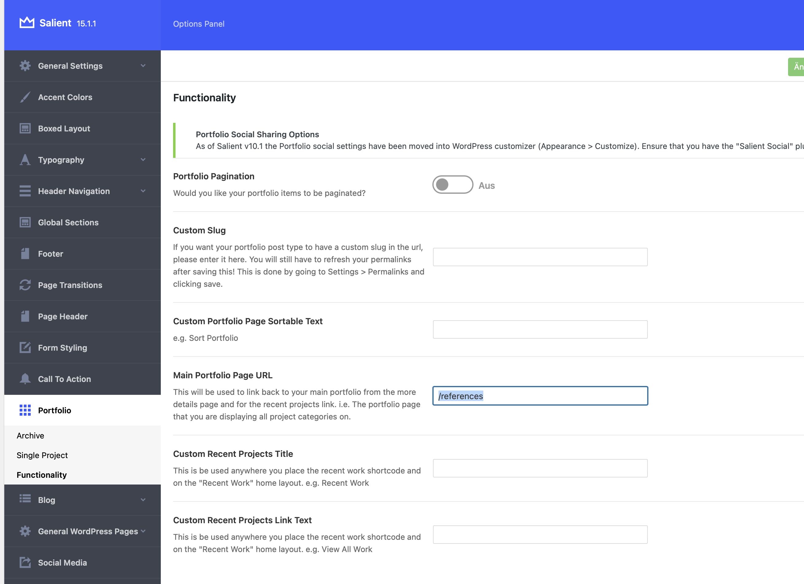
Task: Click the General Settings gear icon
Action: (25, 66)
